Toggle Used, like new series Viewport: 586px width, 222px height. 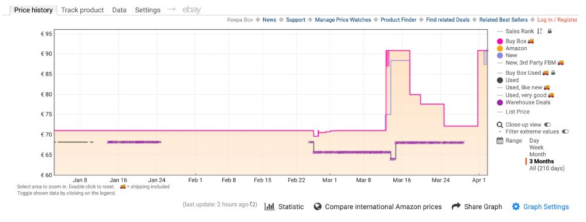pos(523,88)
